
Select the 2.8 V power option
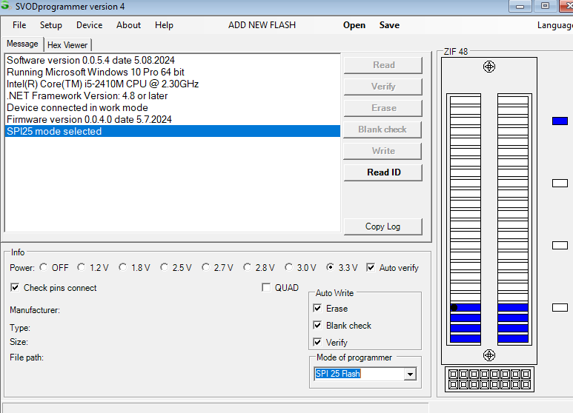[248, 267]
